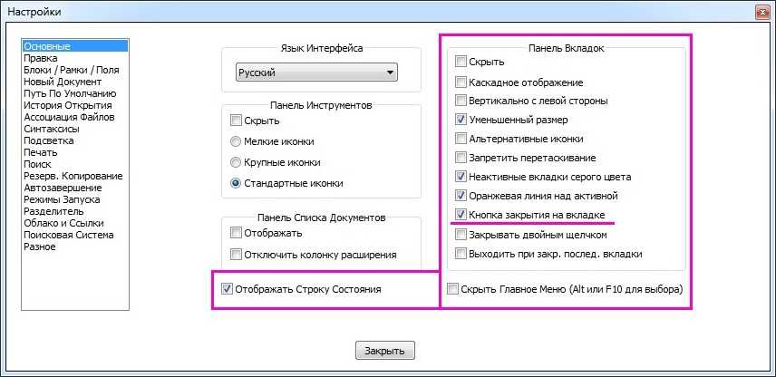
Task: Uncheck the Уменьшенный размер option
Action: click(x=462, y=120)
